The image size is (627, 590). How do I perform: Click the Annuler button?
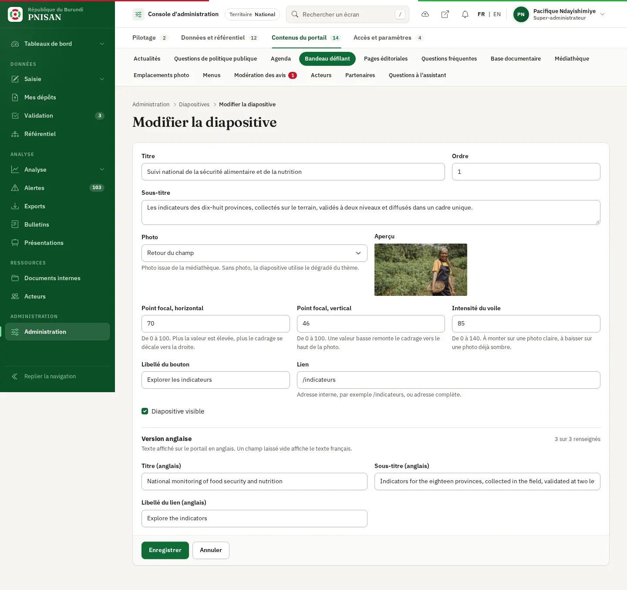pyautogui.click(x=211, y=550)
